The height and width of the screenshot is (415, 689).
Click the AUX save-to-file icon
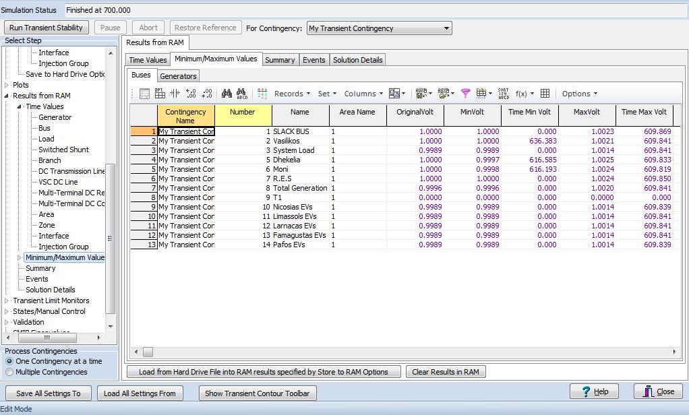click(x=423, y=94)
